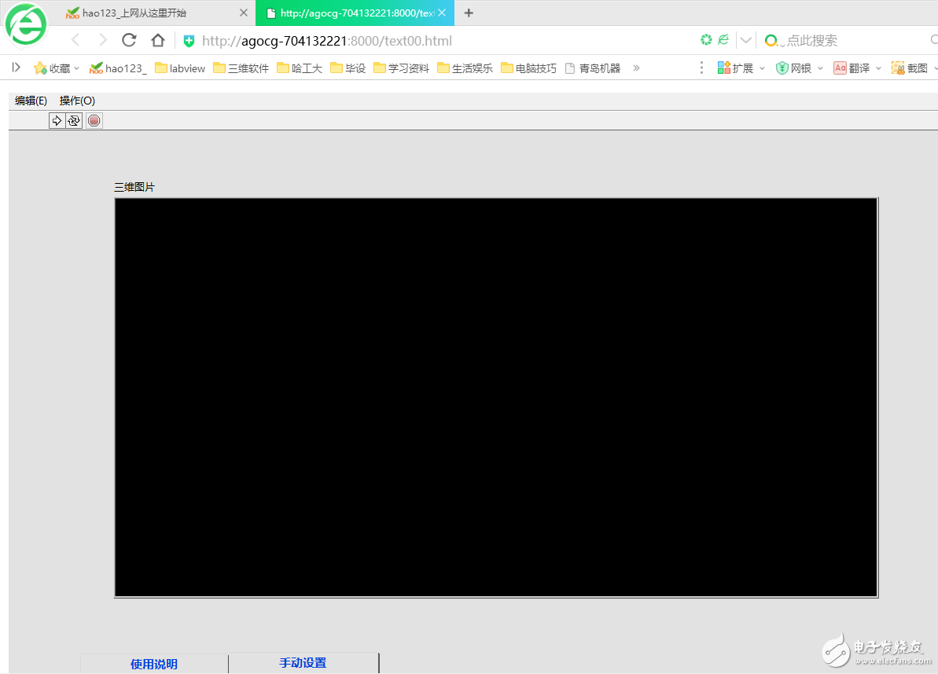The width and height of the screenshot is (938, 674).
Task: Expand more bookmarks with double chevron
Action: click(637, 68)
